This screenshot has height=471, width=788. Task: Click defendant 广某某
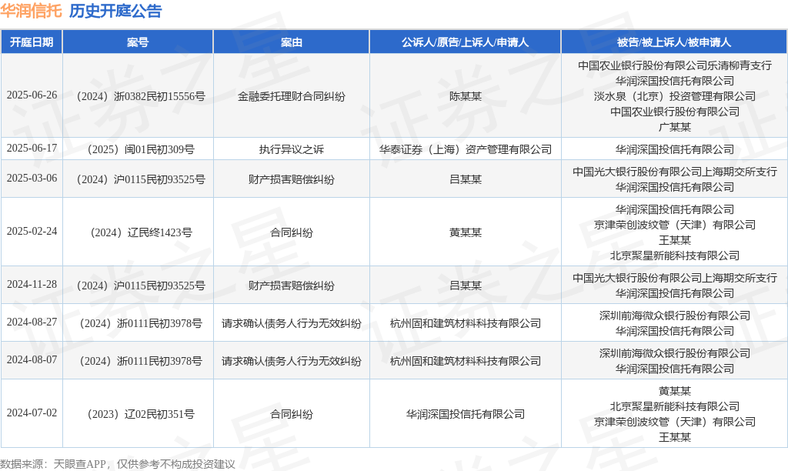click(674, 127)
